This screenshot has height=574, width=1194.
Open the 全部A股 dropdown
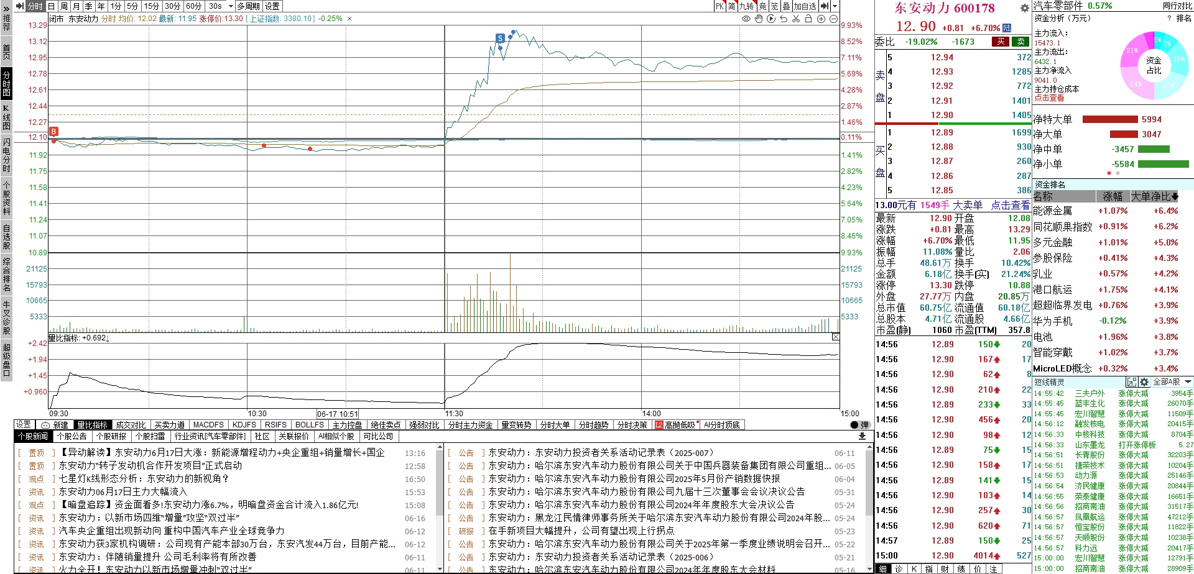[1173, 382]
